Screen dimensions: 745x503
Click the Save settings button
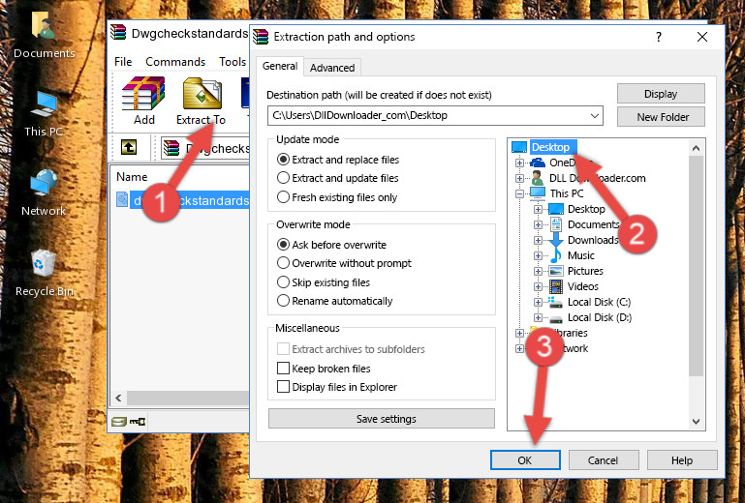(x=382, y=419)
